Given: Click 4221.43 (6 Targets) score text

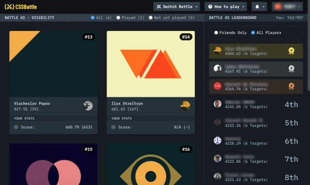Looking at the screenshot, I should click(246, 180).
